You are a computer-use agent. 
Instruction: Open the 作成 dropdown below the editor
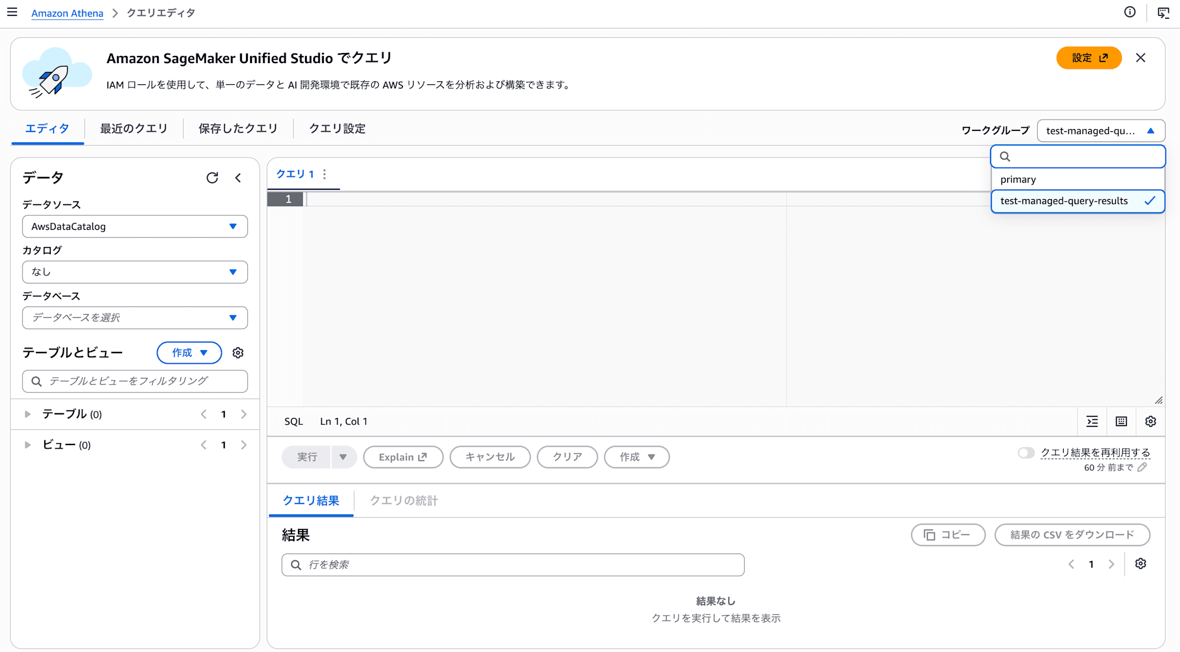(637, 457)
